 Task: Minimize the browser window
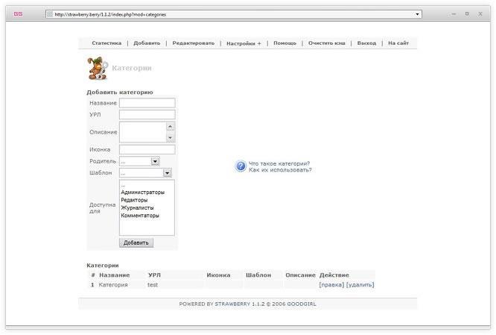click(454, 14)
